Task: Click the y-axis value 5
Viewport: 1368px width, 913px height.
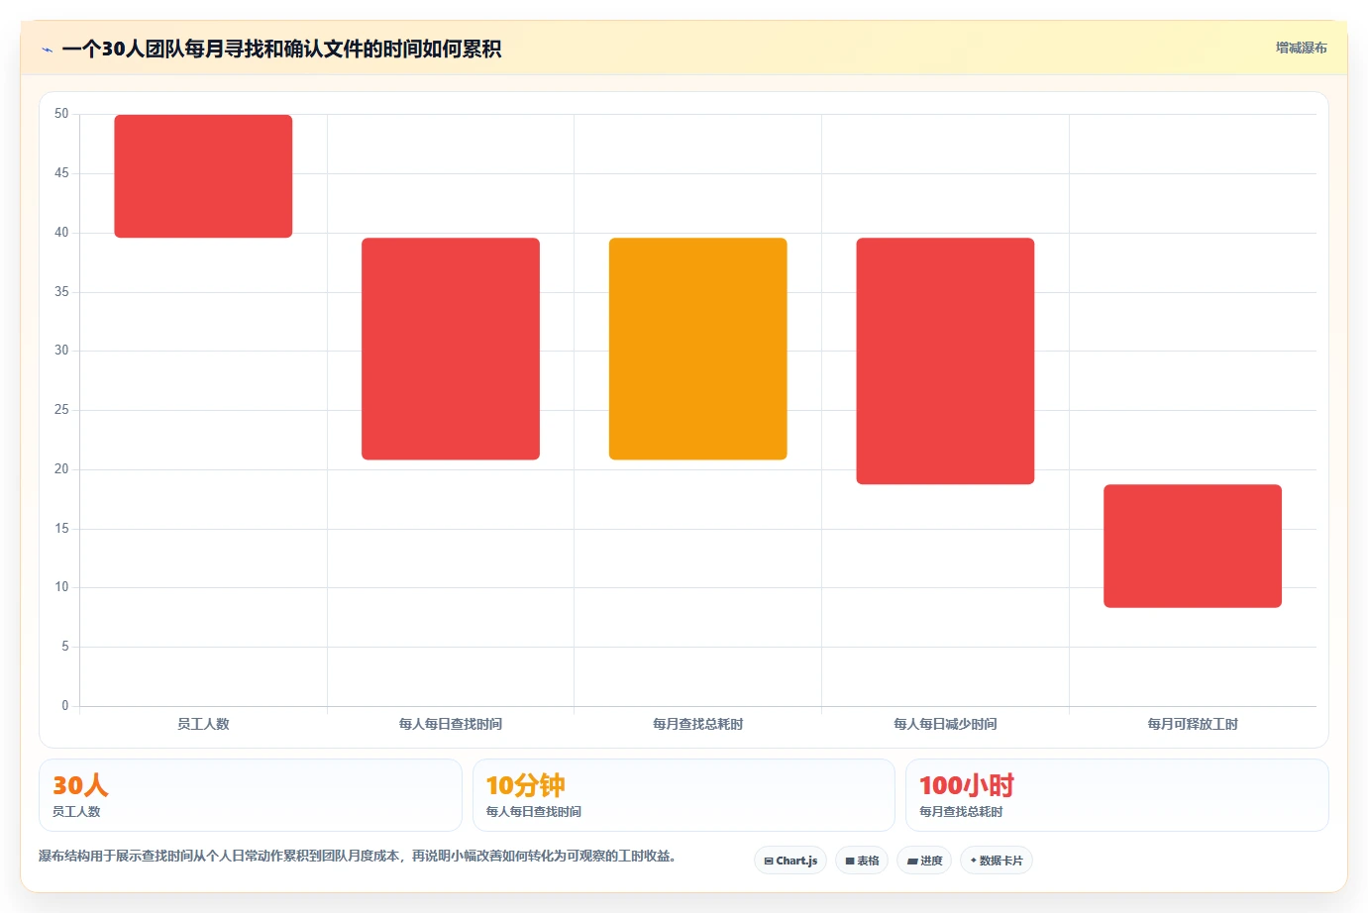Action: coord(65,647)
